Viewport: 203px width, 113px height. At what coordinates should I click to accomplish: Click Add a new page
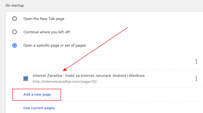(37, 94)
